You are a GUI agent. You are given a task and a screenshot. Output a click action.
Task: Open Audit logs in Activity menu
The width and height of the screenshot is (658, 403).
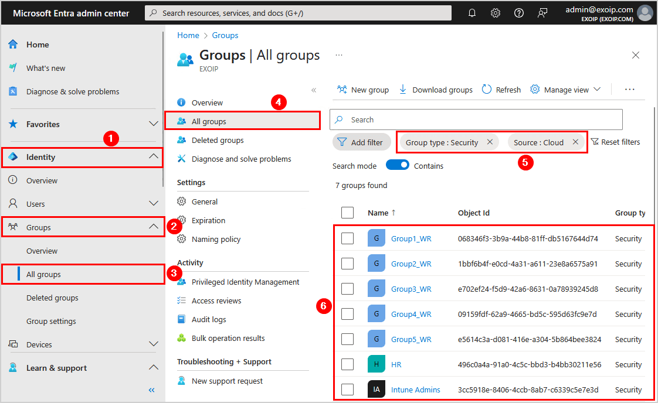[x=209, y=319]
